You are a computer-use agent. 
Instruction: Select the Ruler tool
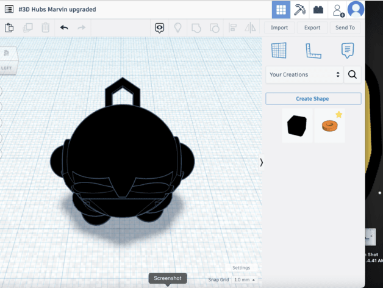(x=313, y=51)
